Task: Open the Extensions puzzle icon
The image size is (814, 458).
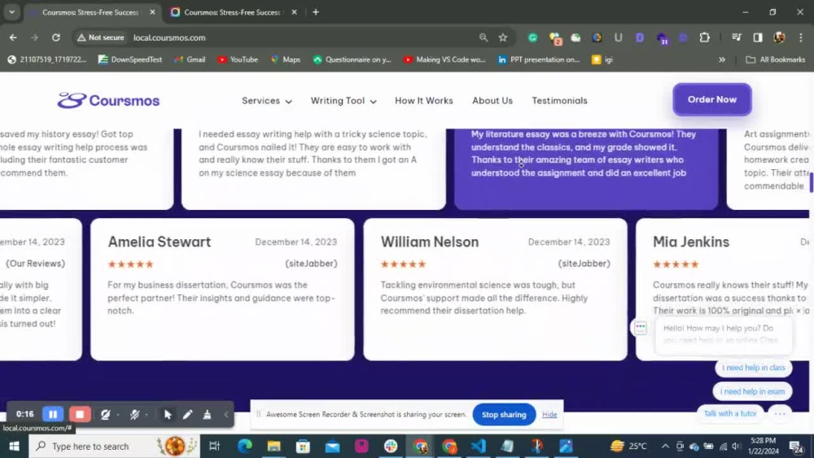Action: 704,37
